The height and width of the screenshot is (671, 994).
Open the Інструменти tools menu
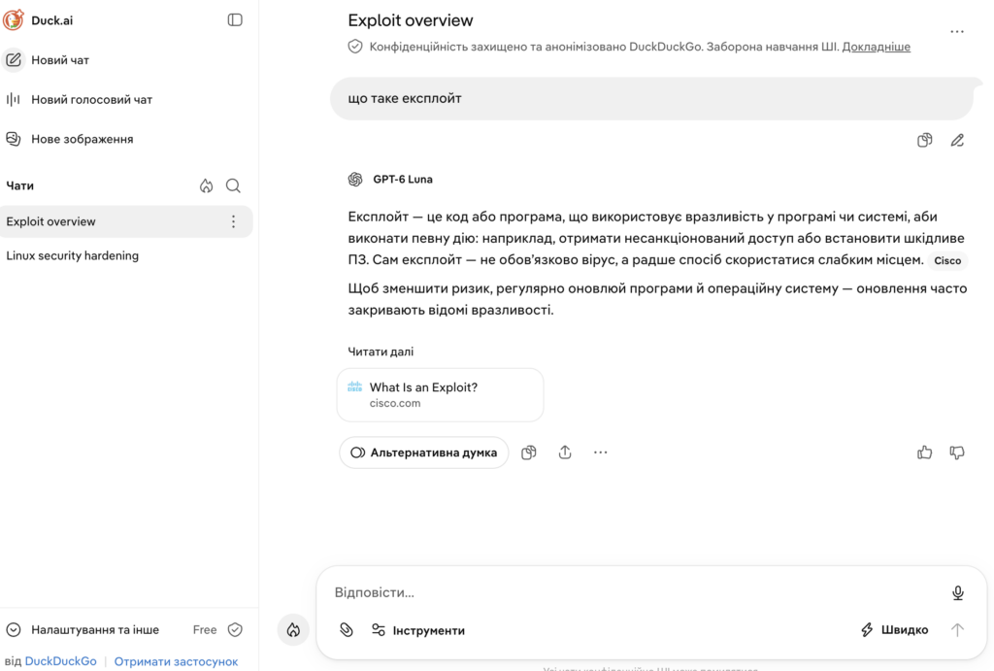(418, 630)
